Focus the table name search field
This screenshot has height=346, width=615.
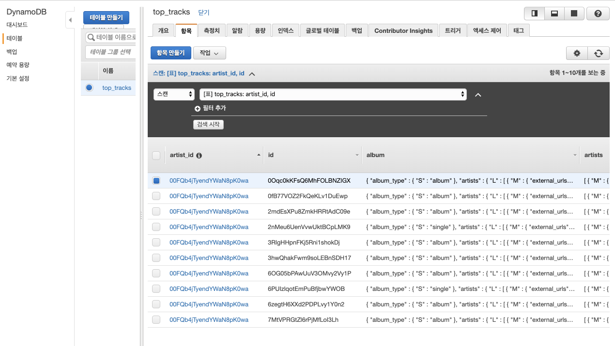[110, 37]
